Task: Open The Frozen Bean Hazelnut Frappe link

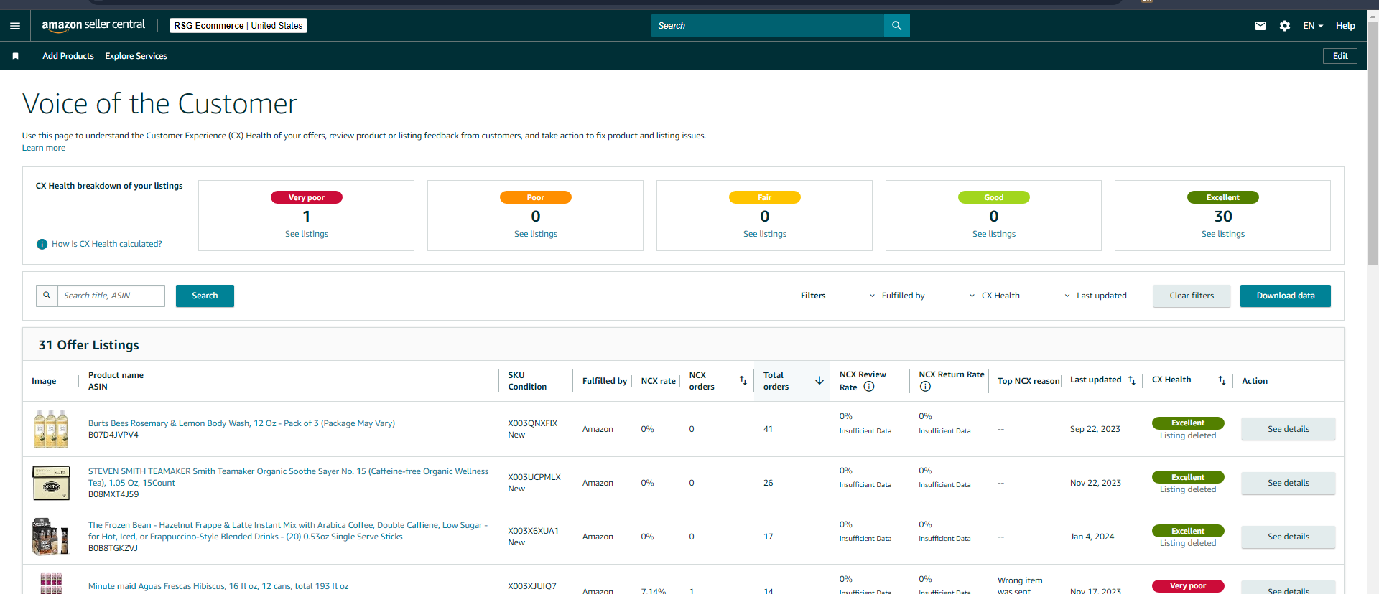Action: [x=287, y=531]
